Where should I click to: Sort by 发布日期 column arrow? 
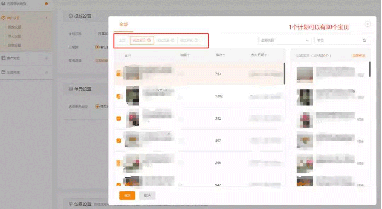coord(266,55)
